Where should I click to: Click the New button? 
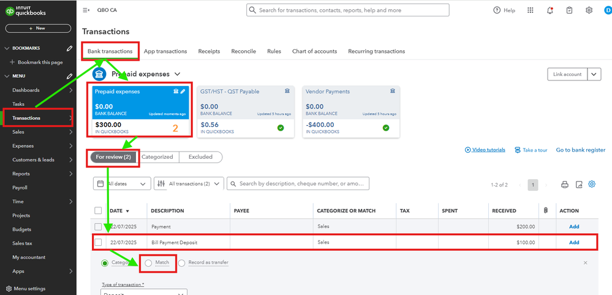(x=38, y=28)
